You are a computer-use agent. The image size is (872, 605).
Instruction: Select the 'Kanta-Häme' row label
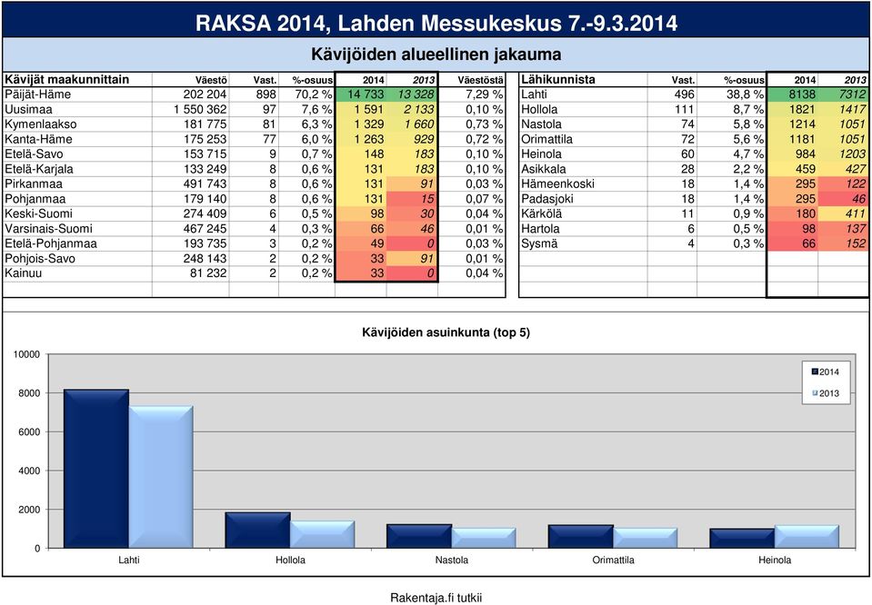(x=38, y=140)
